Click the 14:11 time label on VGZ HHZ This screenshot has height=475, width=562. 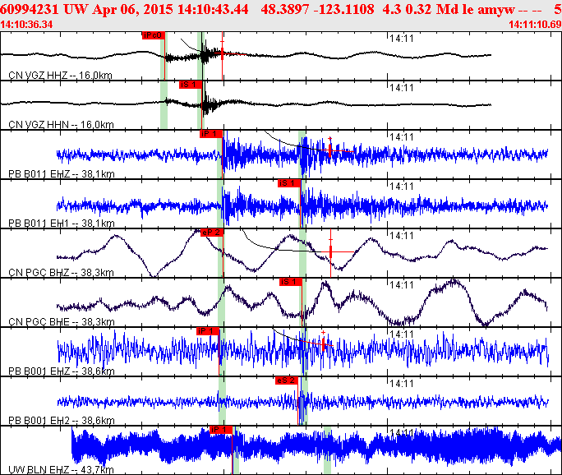[x=402, y=39]
